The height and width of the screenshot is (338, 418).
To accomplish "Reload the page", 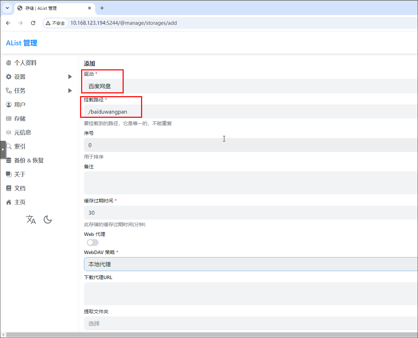I will (x=33, y=23).
